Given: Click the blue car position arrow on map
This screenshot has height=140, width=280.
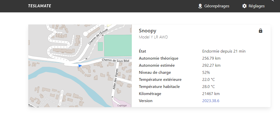Looking at the screenshot, I should click(x=80, y=66).
